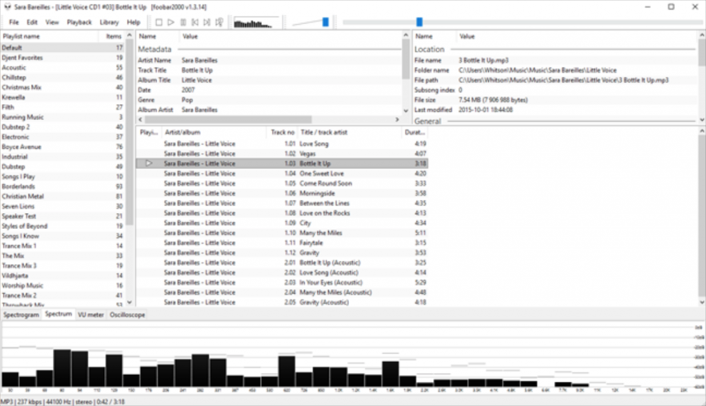Select the Fairytale track
The width and height of the screenshot is (706, 406).
282,243
